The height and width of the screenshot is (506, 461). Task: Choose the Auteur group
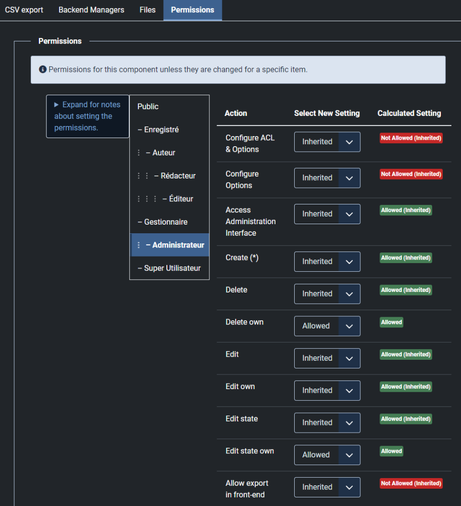(x=164, y=152)
